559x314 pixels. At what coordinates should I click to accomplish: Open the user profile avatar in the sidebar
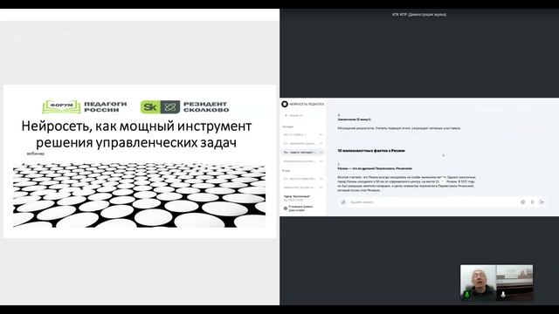pos(286,208)
